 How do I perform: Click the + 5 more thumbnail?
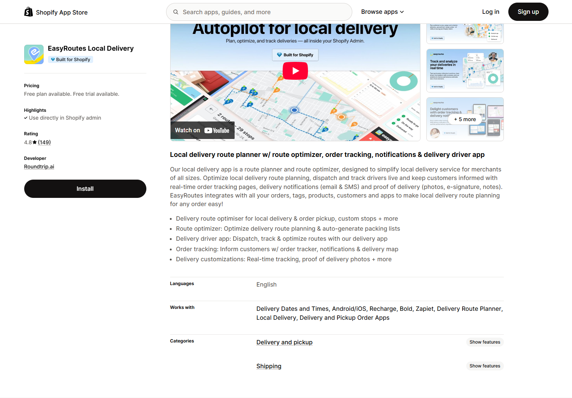click(465, 119)
